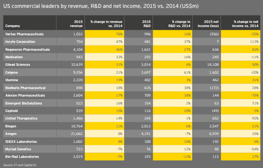The image size is (263, 168).
Task: Click the Myriad Genetics company name
Action: (18, 149)
